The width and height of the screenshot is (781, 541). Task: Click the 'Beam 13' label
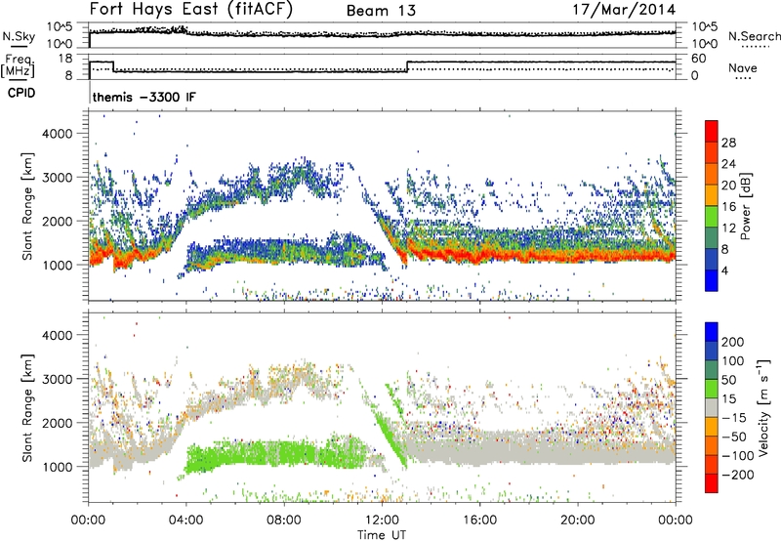[381, 11]
